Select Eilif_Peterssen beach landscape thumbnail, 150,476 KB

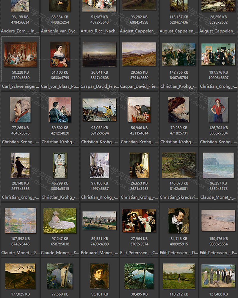[x=218, y=221]
